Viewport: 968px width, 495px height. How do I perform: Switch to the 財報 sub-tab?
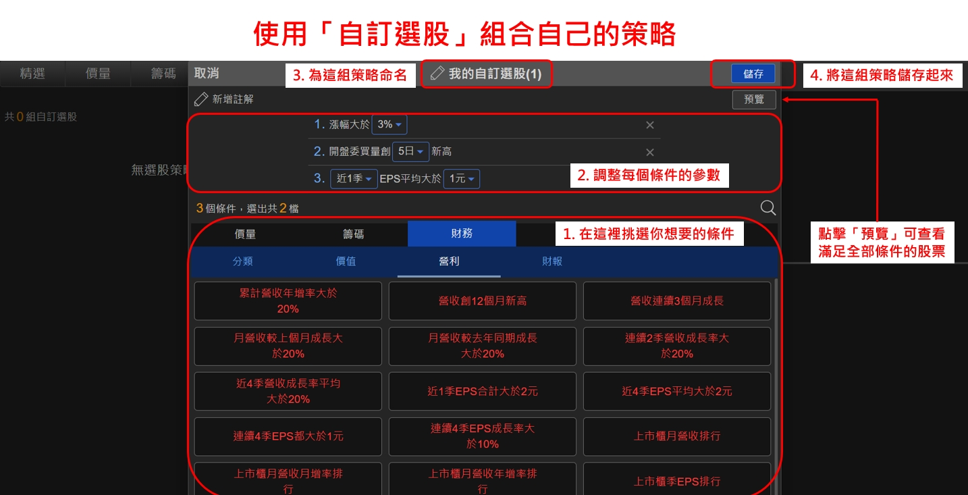tap(552, 261)
